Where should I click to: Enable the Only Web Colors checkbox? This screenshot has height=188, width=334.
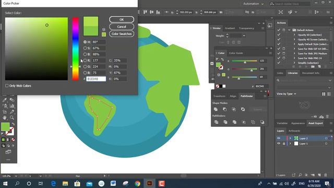[x=7, y=86]
